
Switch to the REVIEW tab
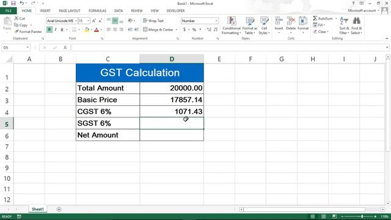pyautogui.click(x=137, y=11)
